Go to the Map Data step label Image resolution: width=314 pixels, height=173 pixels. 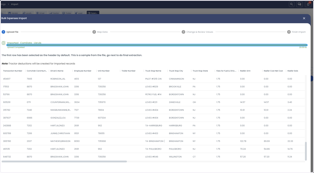pyautogui.click(x=102, y=32)
